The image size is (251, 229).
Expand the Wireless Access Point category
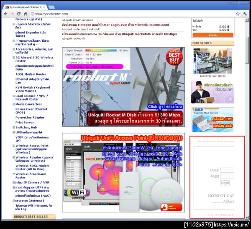14,146
